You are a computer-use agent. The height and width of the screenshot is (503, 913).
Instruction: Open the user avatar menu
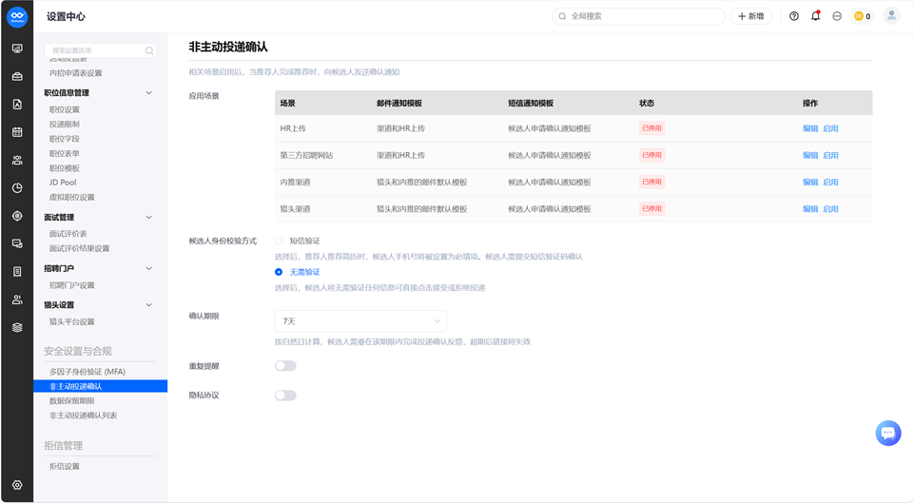[891, 16]
